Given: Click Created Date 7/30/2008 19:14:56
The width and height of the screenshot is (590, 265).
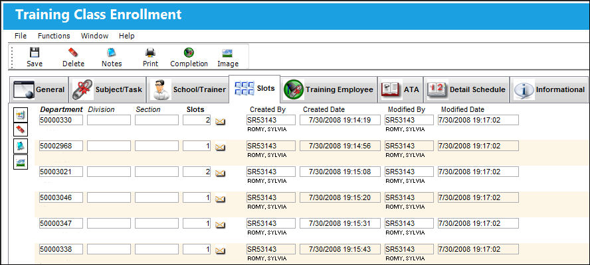Looking at the screenshot, I should click(340, 146).
